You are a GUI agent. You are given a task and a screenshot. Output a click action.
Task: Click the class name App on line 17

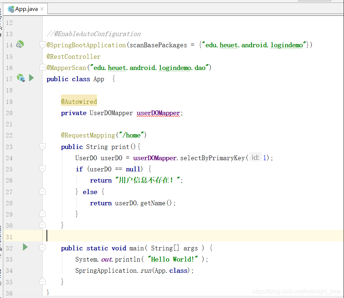click(99, 79)
